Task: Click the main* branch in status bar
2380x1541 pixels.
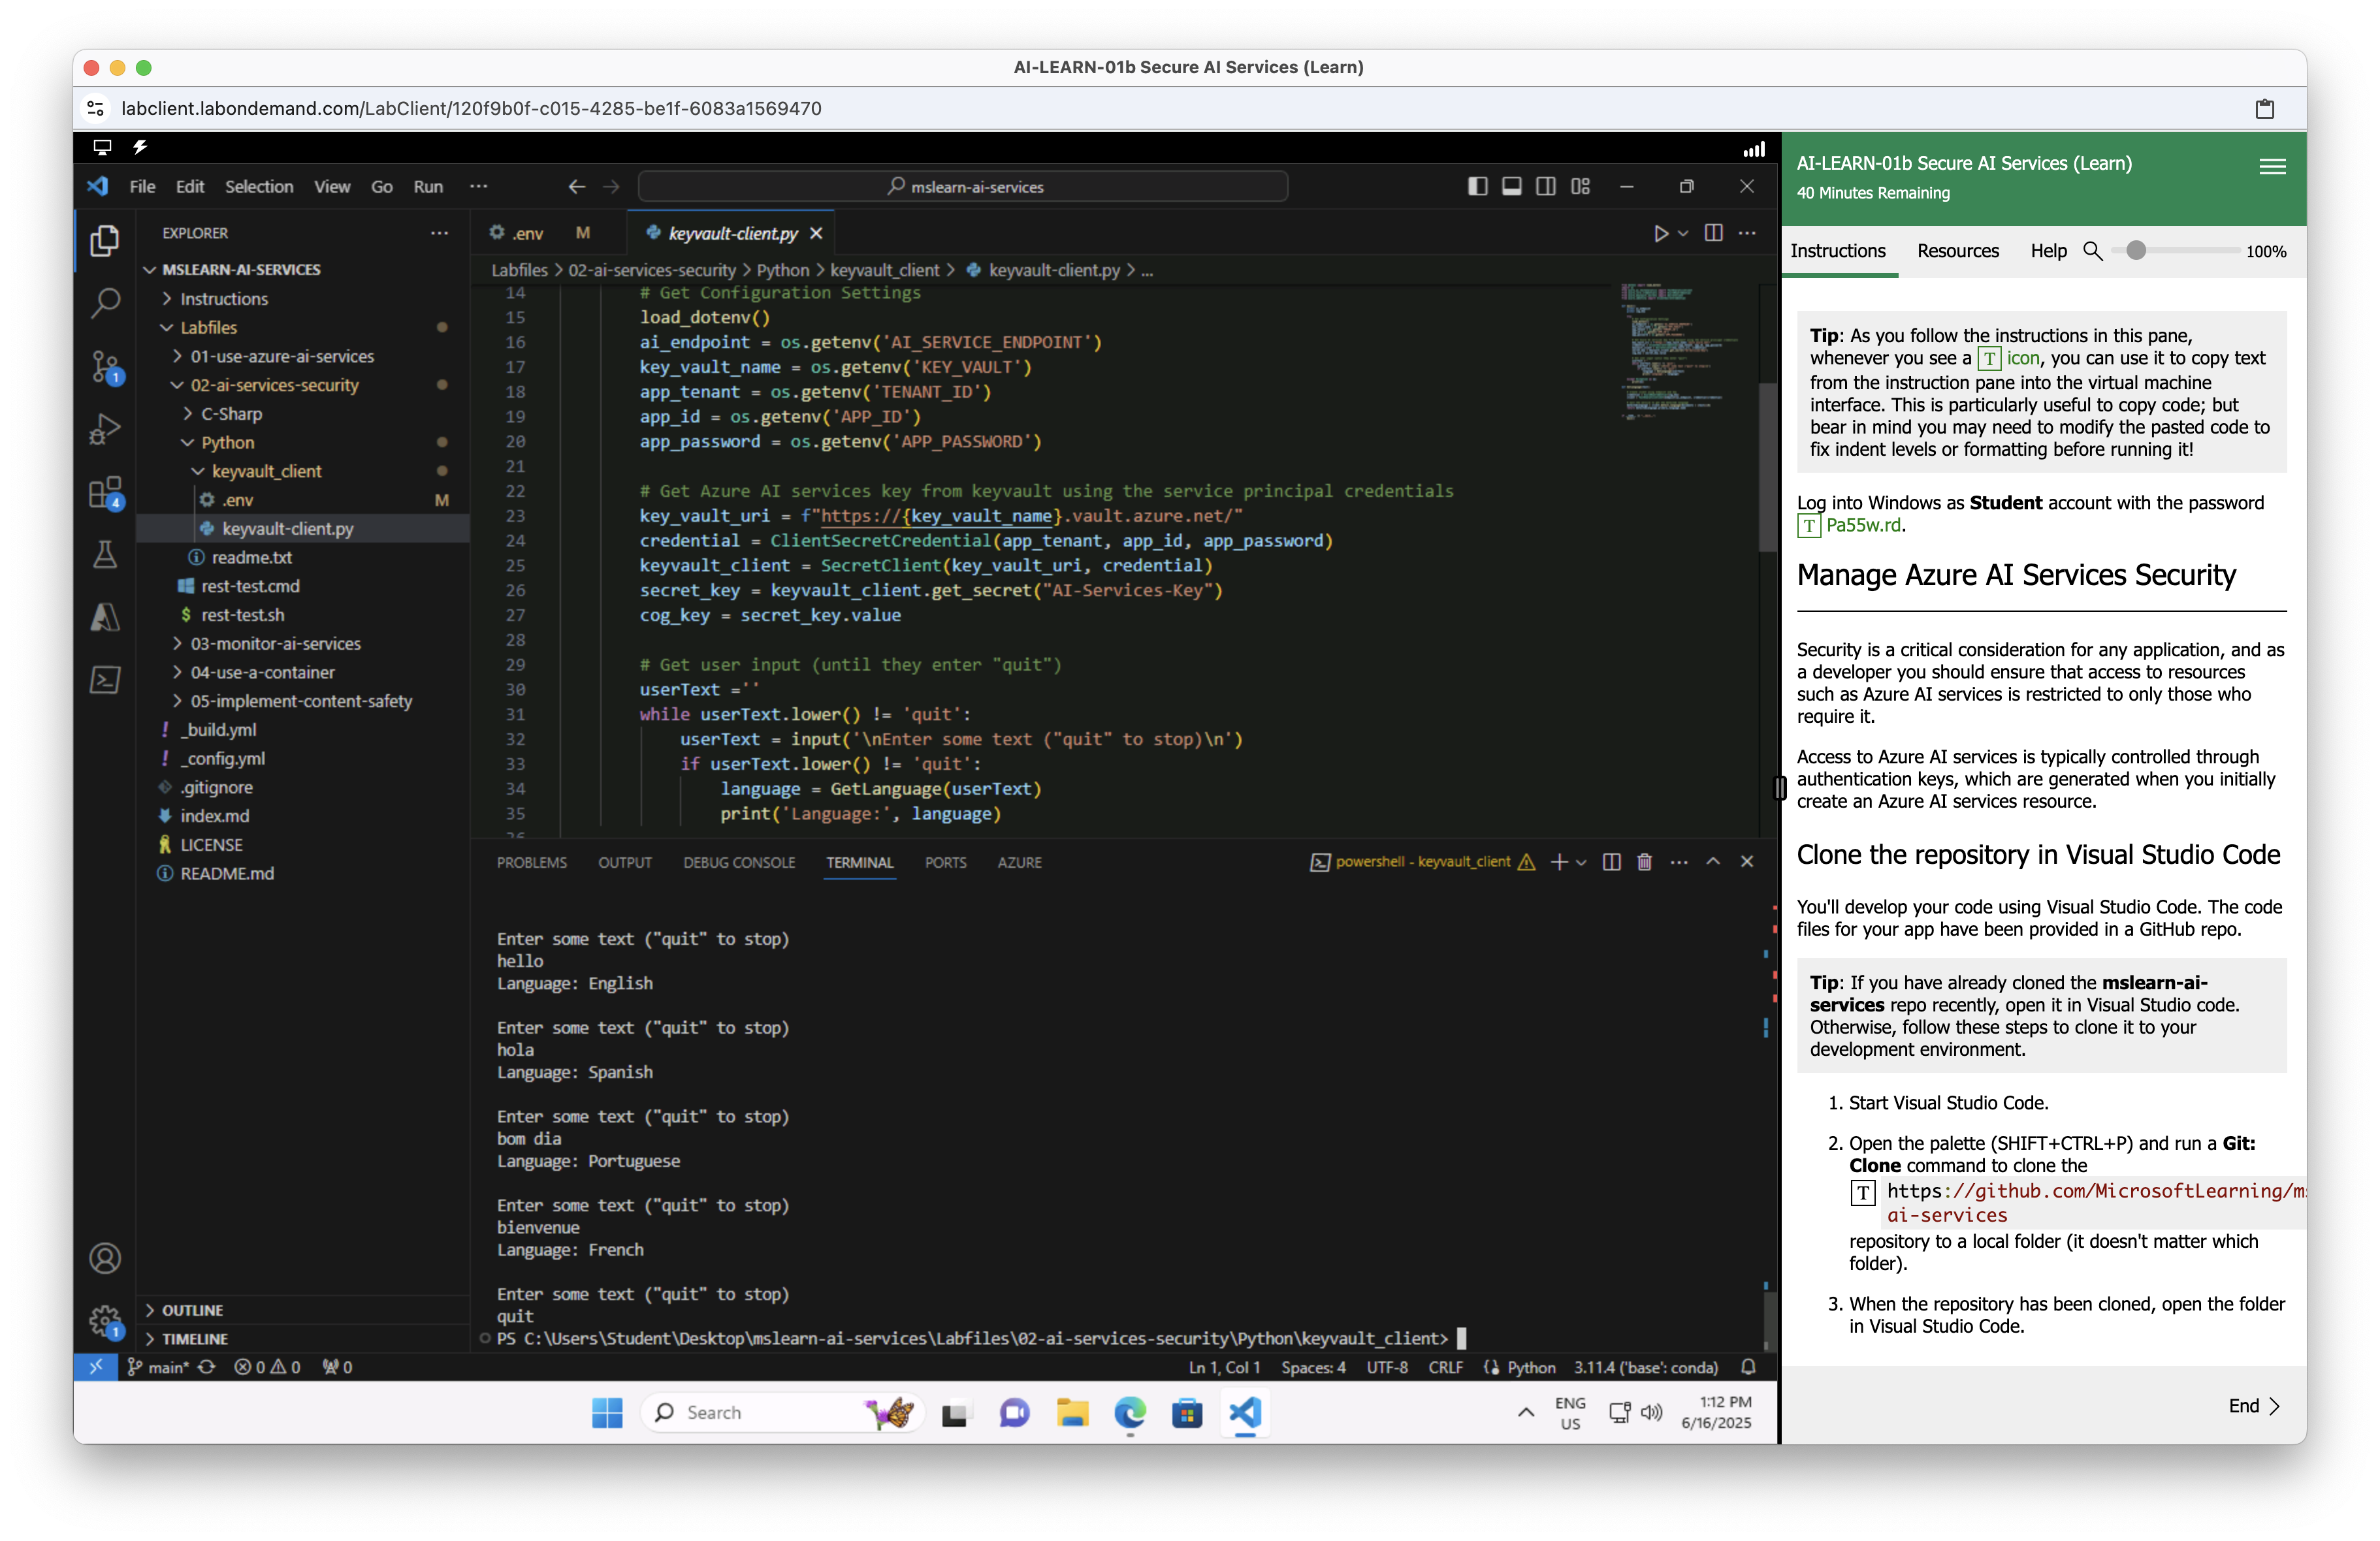Action: point(157,1367)
